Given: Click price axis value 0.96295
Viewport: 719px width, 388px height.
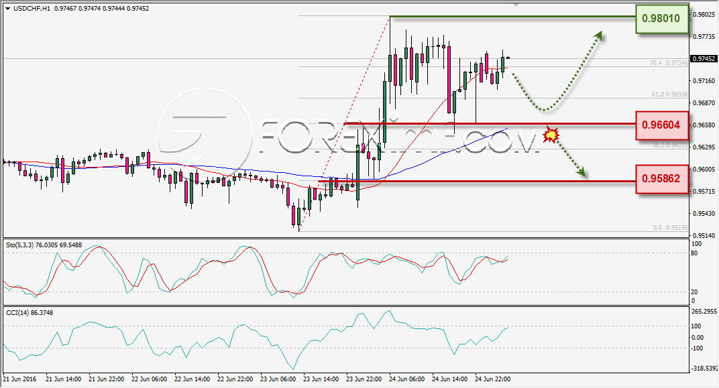Looking at the screenshot, I should click(704, 147).
